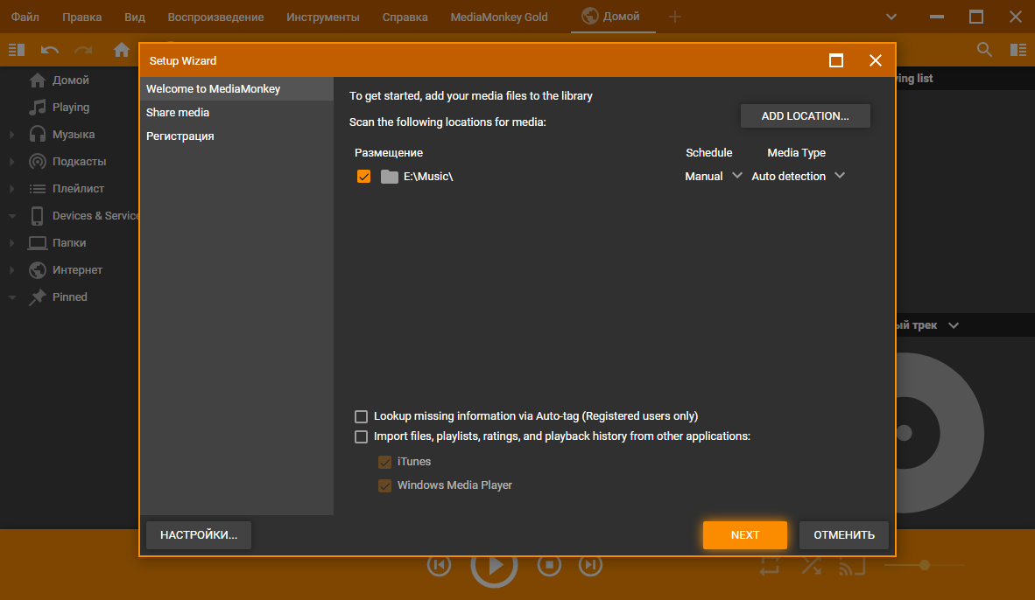Click the next track button
Screen dimensions: 1035x600
[591, 565]
